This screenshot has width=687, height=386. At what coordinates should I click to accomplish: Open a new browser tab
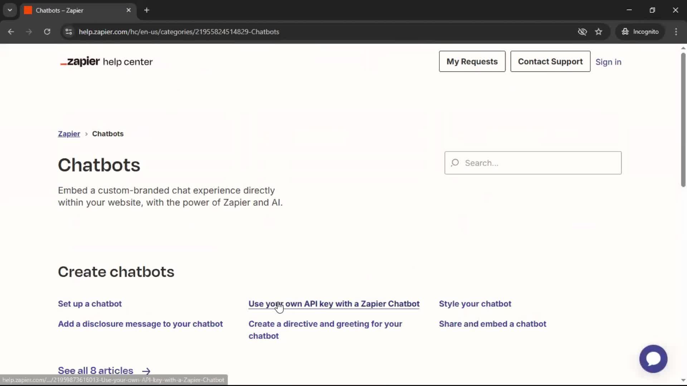pos(147,10)
